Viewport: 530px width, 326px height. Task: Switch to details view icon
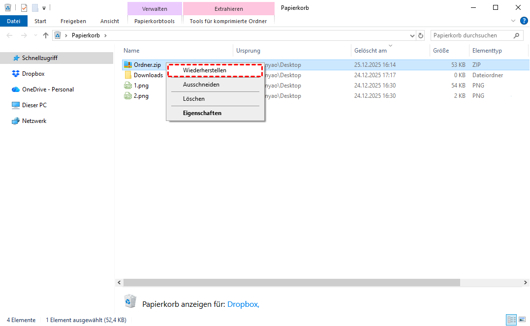(x=511, y=320)
